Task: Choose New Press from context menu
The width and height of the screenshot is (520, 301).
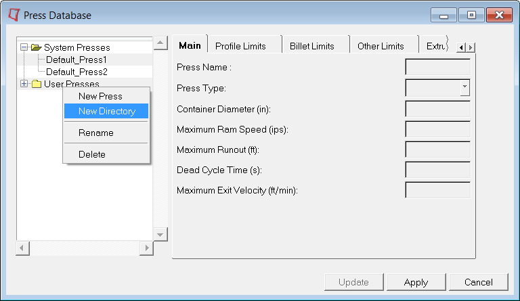Action: 100,97
